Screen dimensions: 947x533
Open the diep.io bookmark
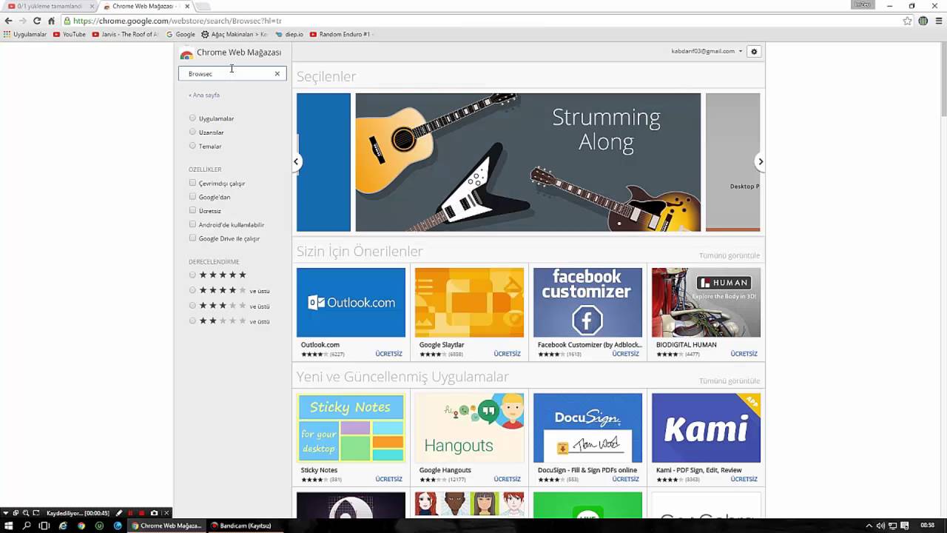pos(289,34)
